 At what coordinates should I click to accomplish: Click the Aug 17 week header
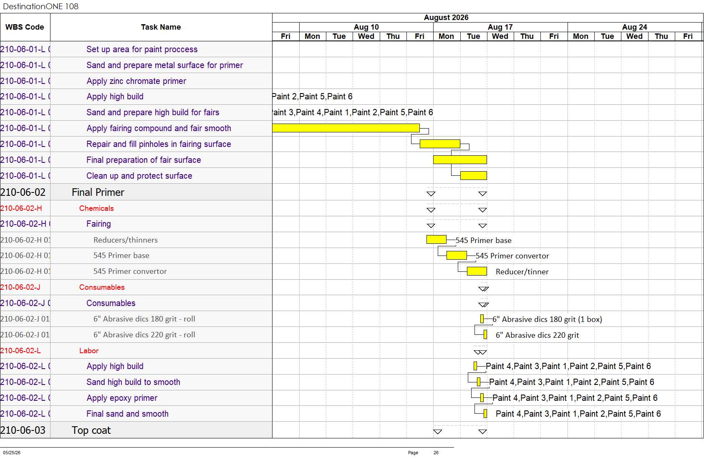tap(500, 27)
